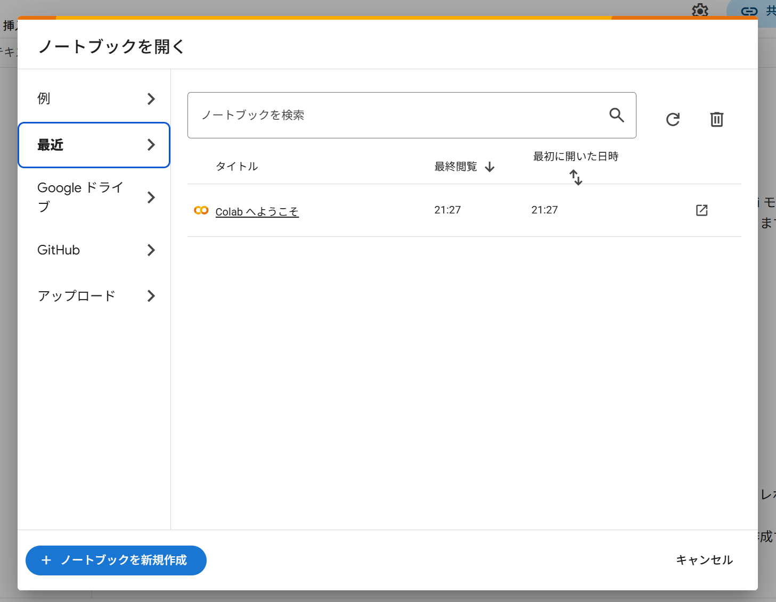Open Colab notebook in new tab icon
The height and width of the screenshot is (602, 776).
tap(701, 210)
